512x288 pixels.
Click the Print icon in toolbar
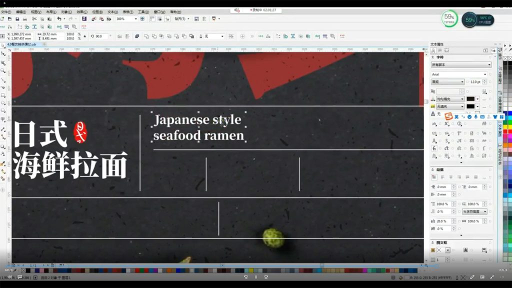[x=25, y=19]
